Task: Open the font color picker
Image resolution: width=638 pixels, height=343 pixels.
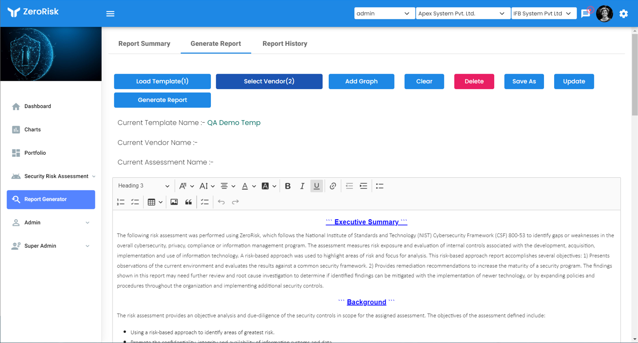Action: coord(248,186)
